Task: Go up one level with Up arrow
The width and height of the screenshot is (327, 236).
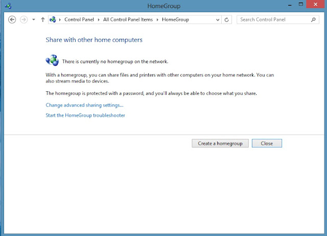Action: (43, 19)
